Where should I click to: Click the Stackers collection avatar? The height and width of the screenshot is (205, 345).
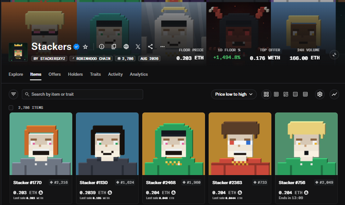(x=18, y=52)
